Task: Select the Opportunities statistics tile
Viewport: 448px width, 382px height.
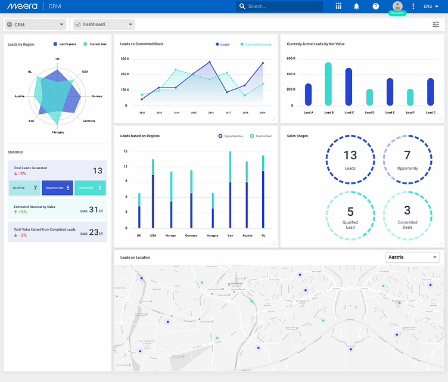Action: click(x=57, y=188)
